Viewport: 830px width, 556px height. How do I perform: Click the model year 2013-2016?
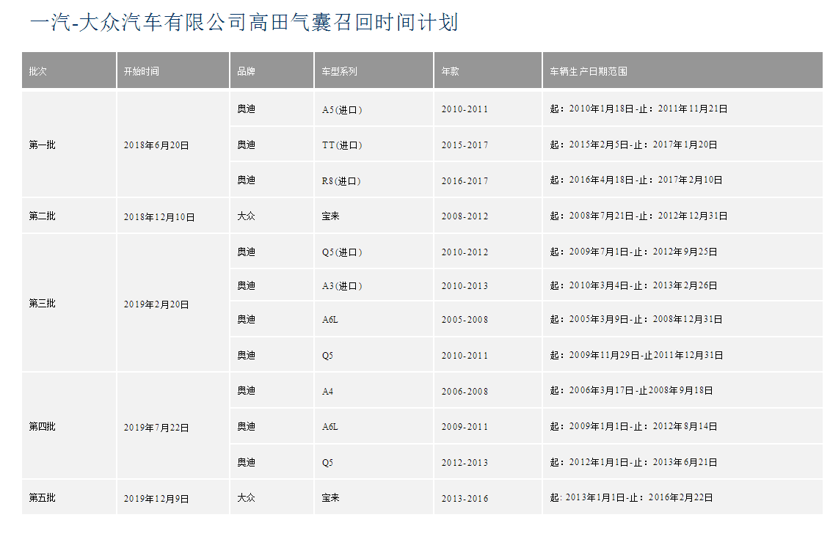465,498
